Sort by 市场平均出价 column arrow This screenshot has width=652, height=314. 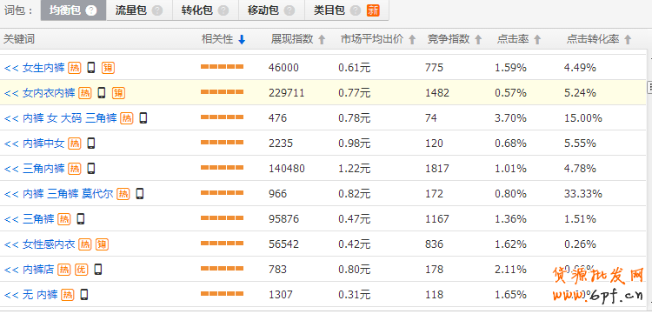pos(412,39)
